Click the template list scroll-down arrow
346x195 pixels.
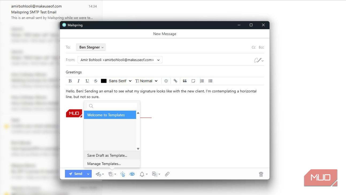click(138, 149)
